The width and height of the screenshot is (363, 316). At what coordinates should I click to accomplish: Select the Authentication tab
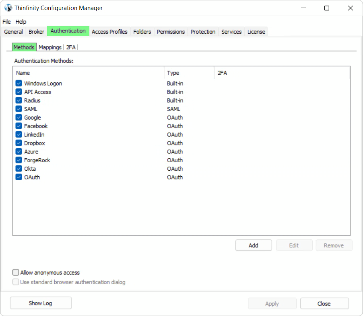pos(68,31)
